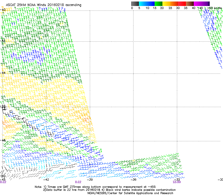
Task: Click the latitude axis label "-48"
Action: point(3,140)
